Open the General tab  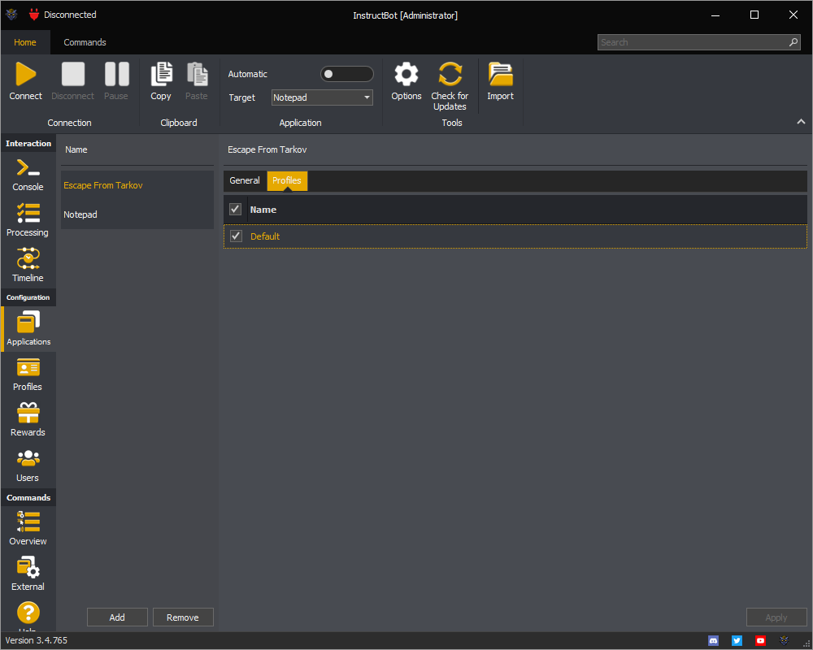pos(245,181)
